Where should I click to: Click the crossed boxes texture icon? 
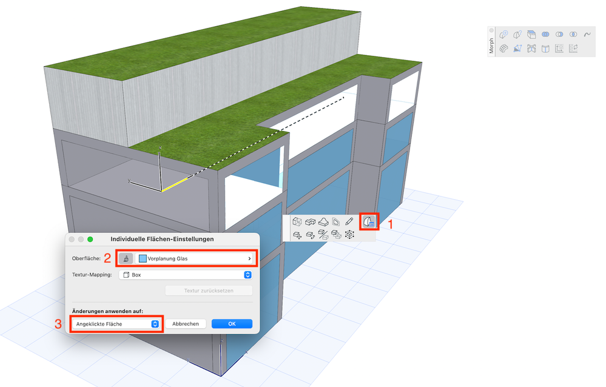531,49
